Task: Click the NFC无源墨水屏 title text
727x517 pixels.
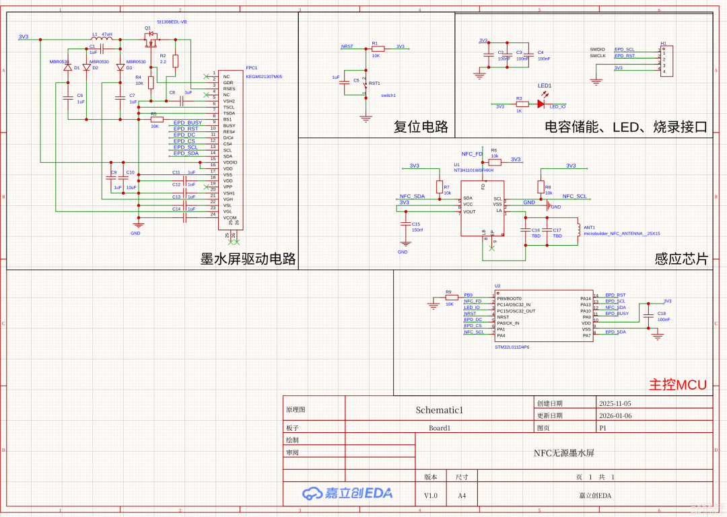Action: pos(563,453)
